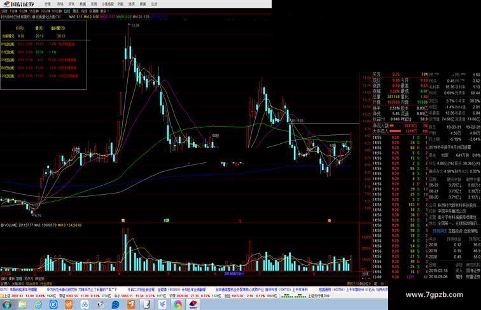Click the indicator settings icon beside stock name

click(x=34, y=17)
